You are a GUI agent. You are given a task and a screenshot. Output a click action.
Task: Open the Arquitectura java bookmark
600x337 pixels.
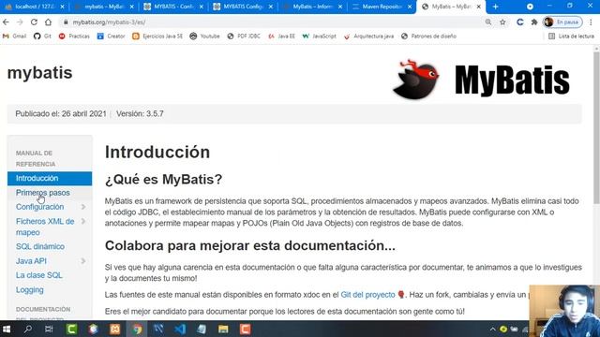(x=368, y=37)
